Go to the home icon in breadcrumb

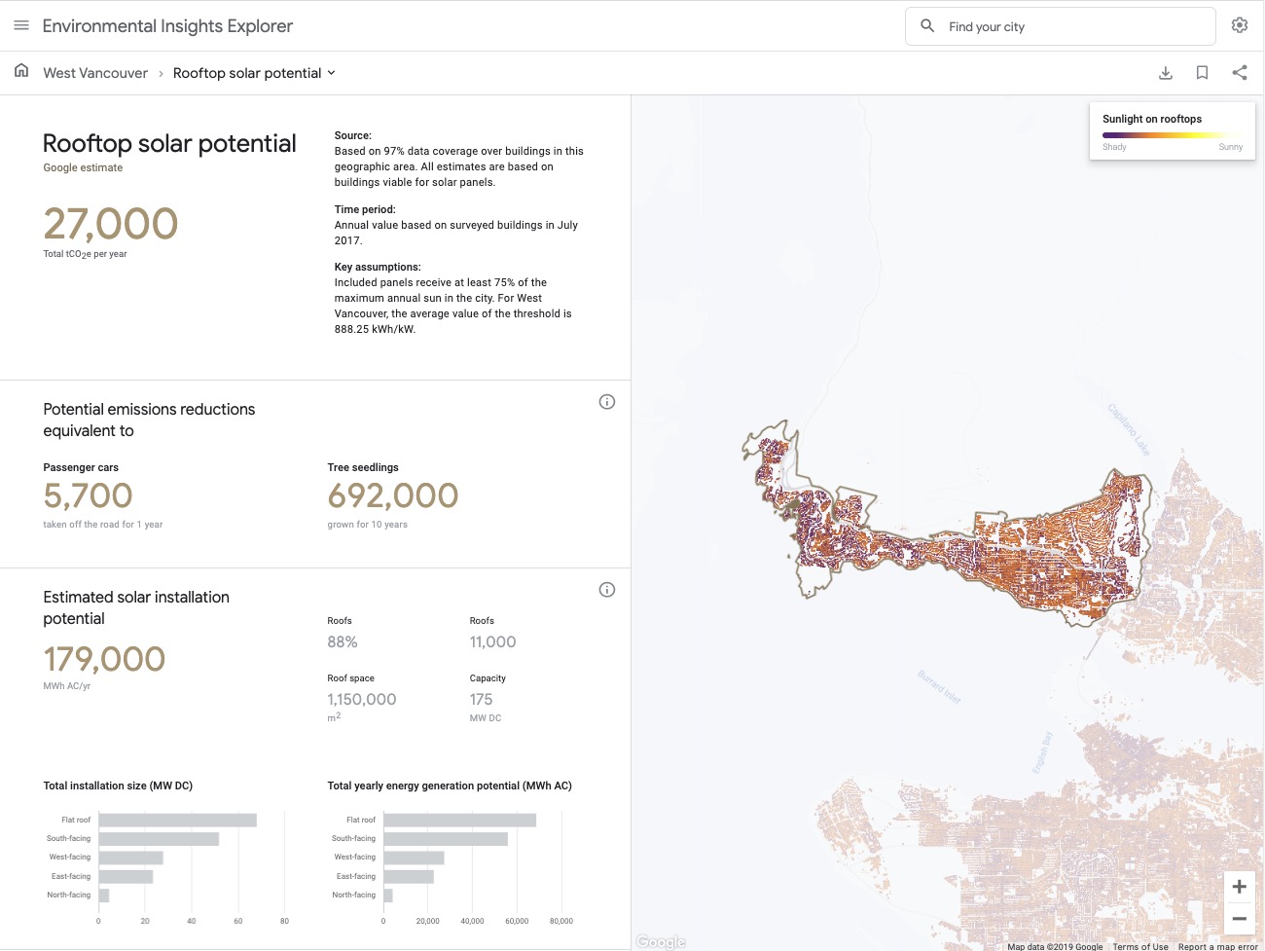click(21, 72)
